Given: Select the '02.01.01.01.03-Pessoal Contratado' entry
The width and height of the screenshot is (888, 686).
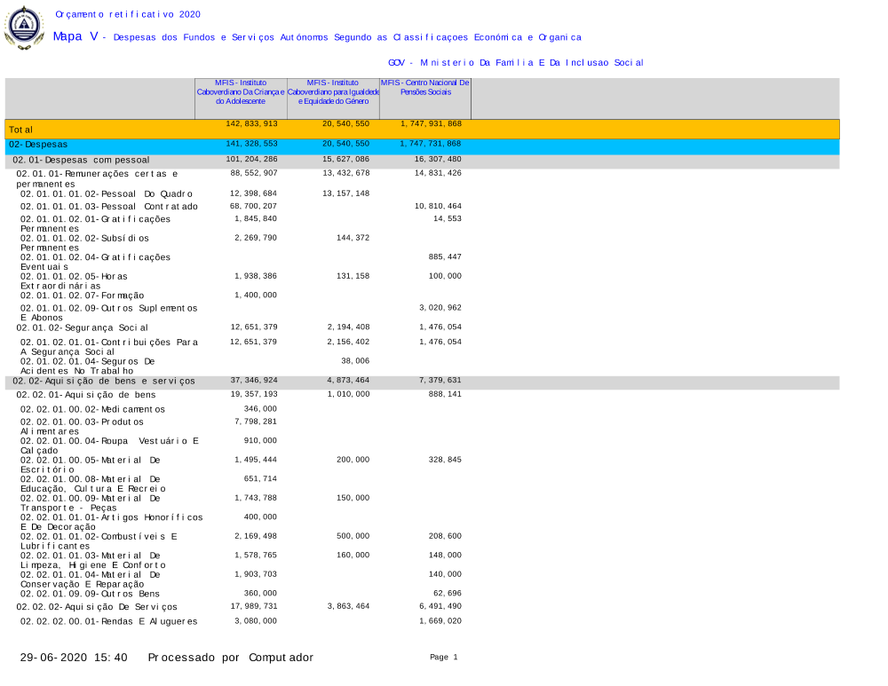Looking at the screenshot, I should tap(109, 207).
